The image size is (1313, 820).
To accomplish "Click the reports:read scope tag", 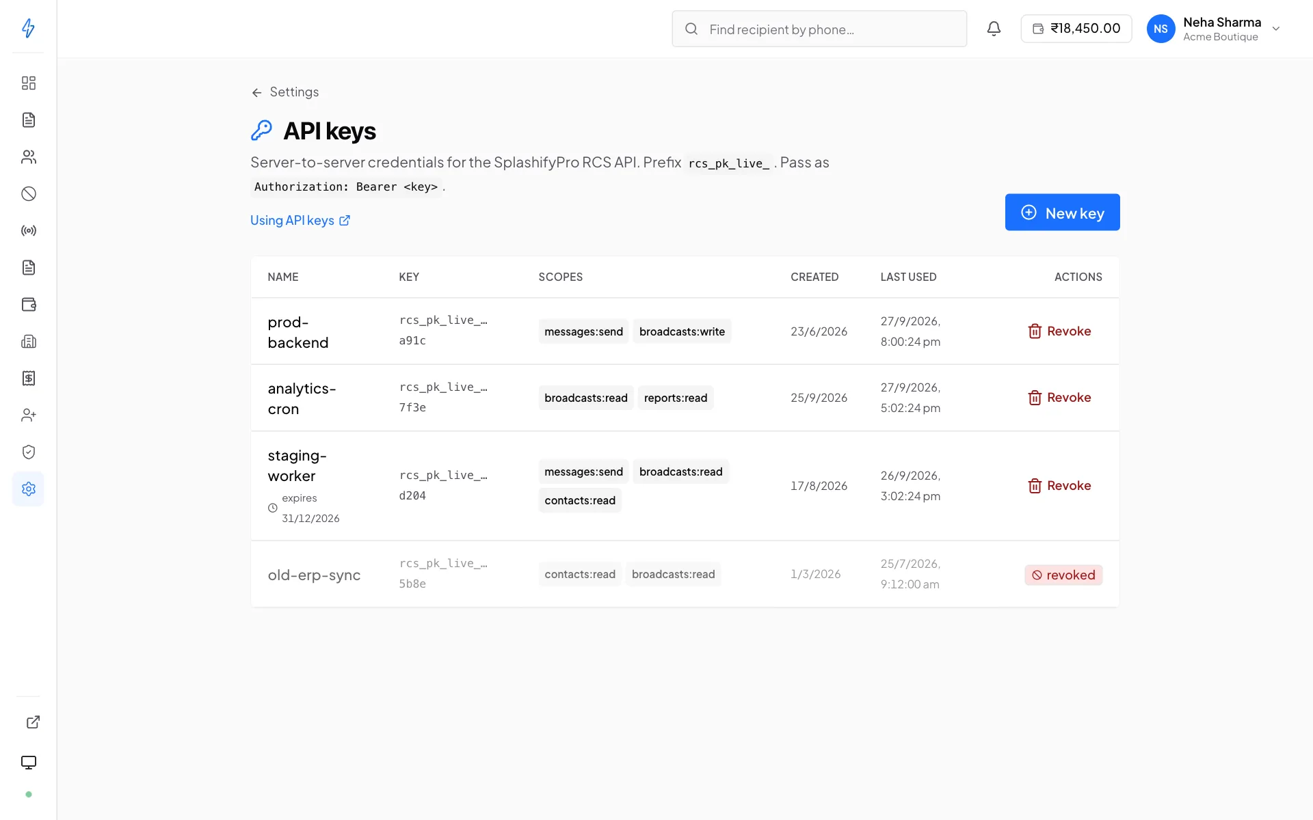I will [x=675, y=398].
